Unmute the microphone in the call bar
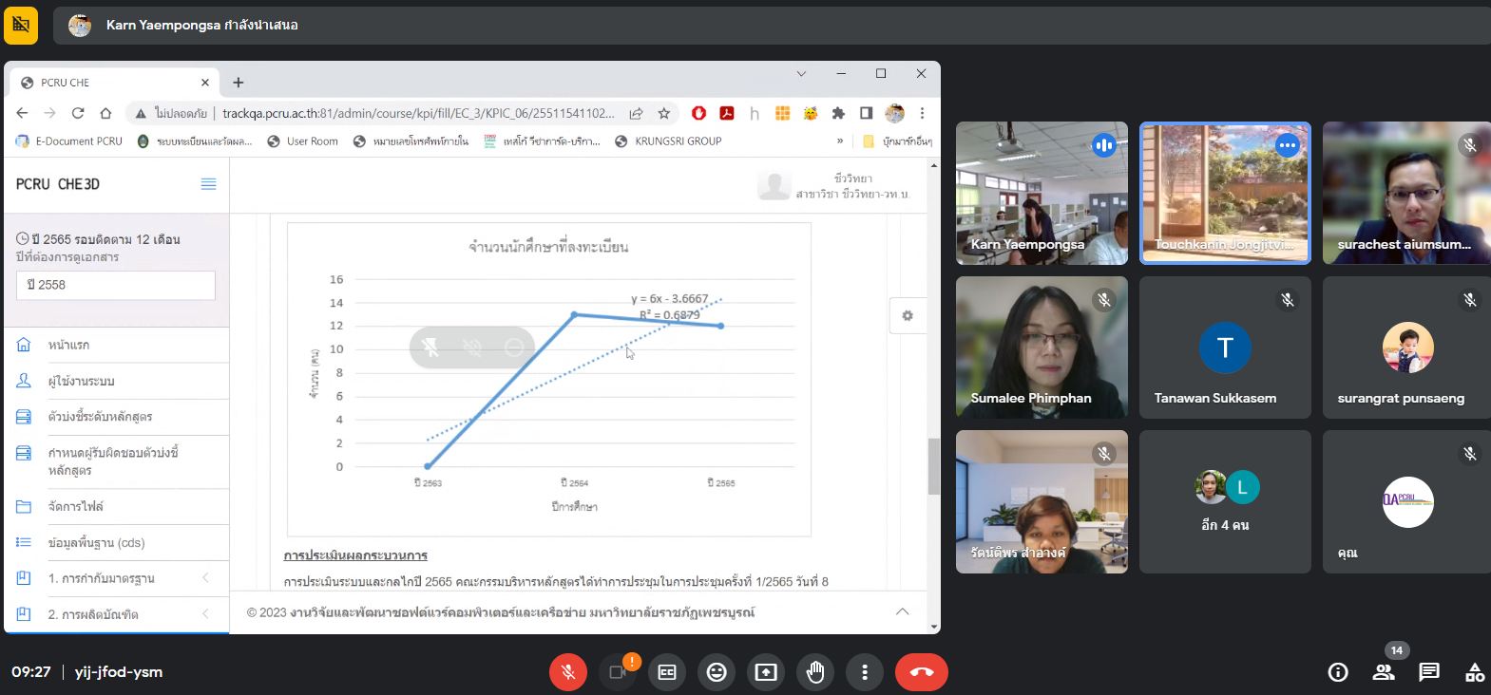The image size is (1491, 695). (x=567, y=672)
